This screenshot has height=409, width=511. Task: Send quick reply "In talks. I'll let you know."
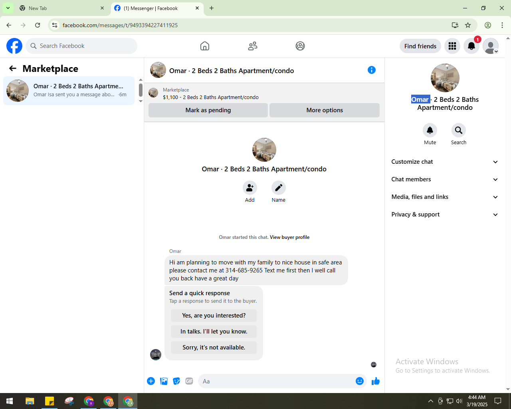coord(214,332)
